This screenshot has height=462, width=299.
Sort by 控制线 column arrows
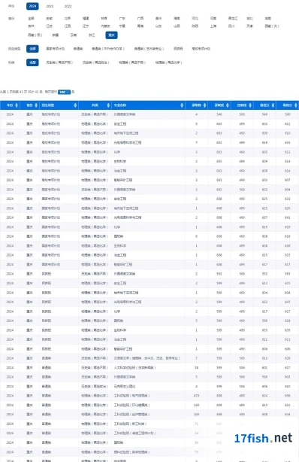250,105
